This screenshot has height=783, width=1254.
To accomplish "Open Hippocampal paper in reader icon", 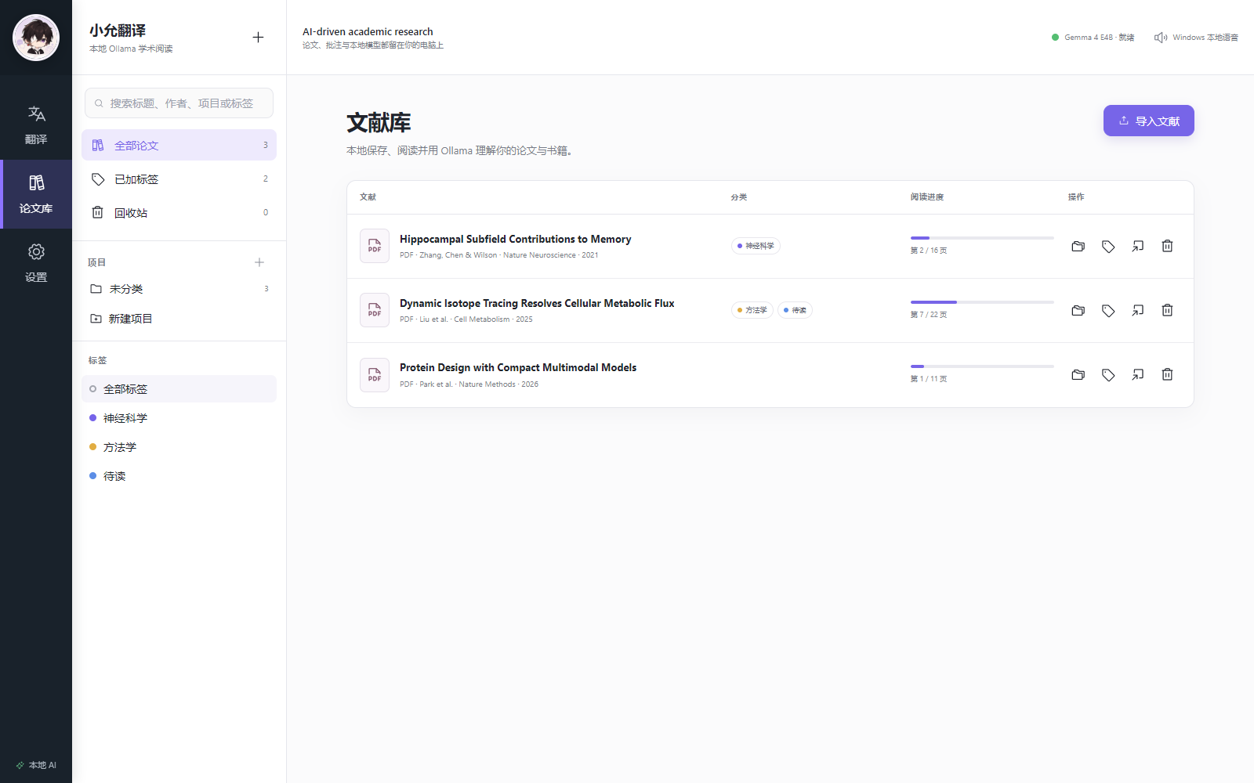I will point(1137,246).
